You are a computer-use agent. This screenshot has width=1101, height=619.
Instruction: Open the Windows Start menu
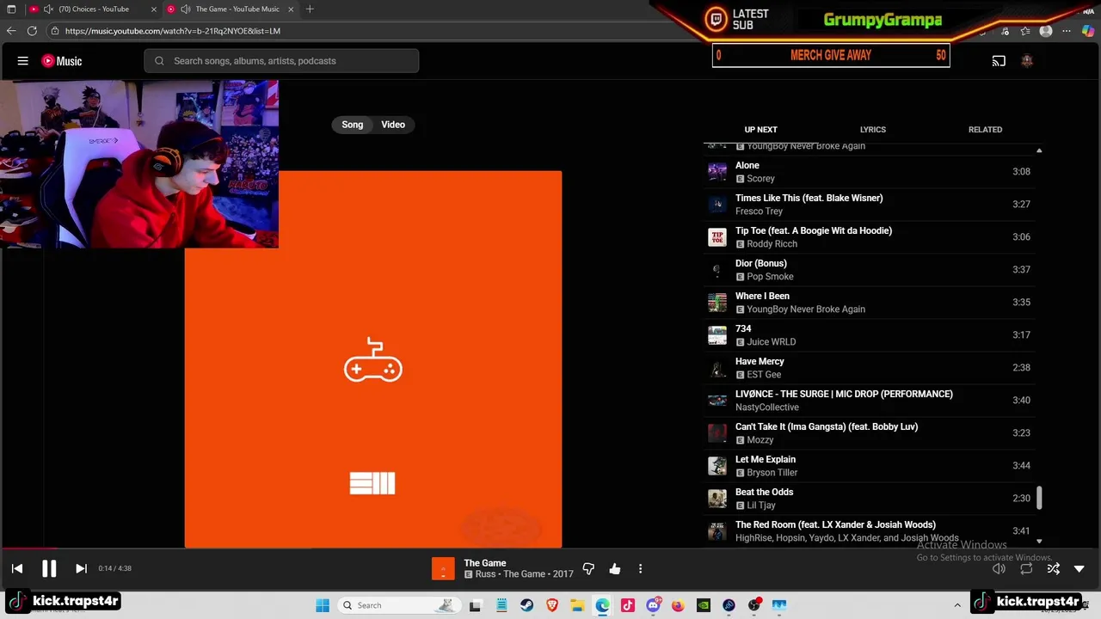323,605
